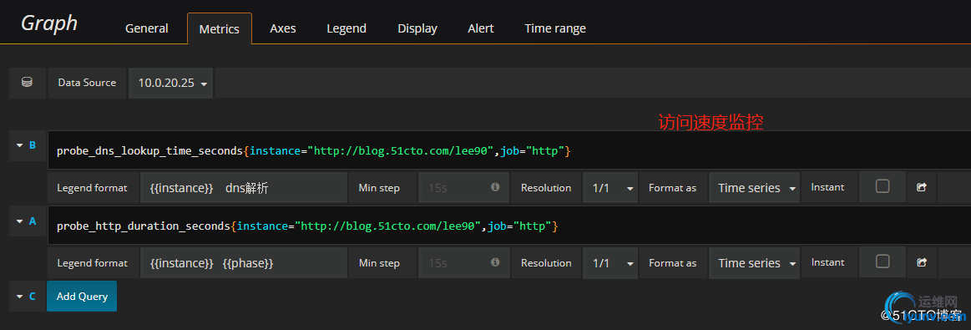Screen dimensions: 971x330
Task: Open the Legend tab
Action: [x=346, y=28]
